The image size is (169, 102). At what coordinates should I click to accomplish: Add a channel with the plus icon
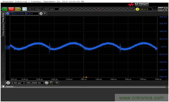(41, 14)
